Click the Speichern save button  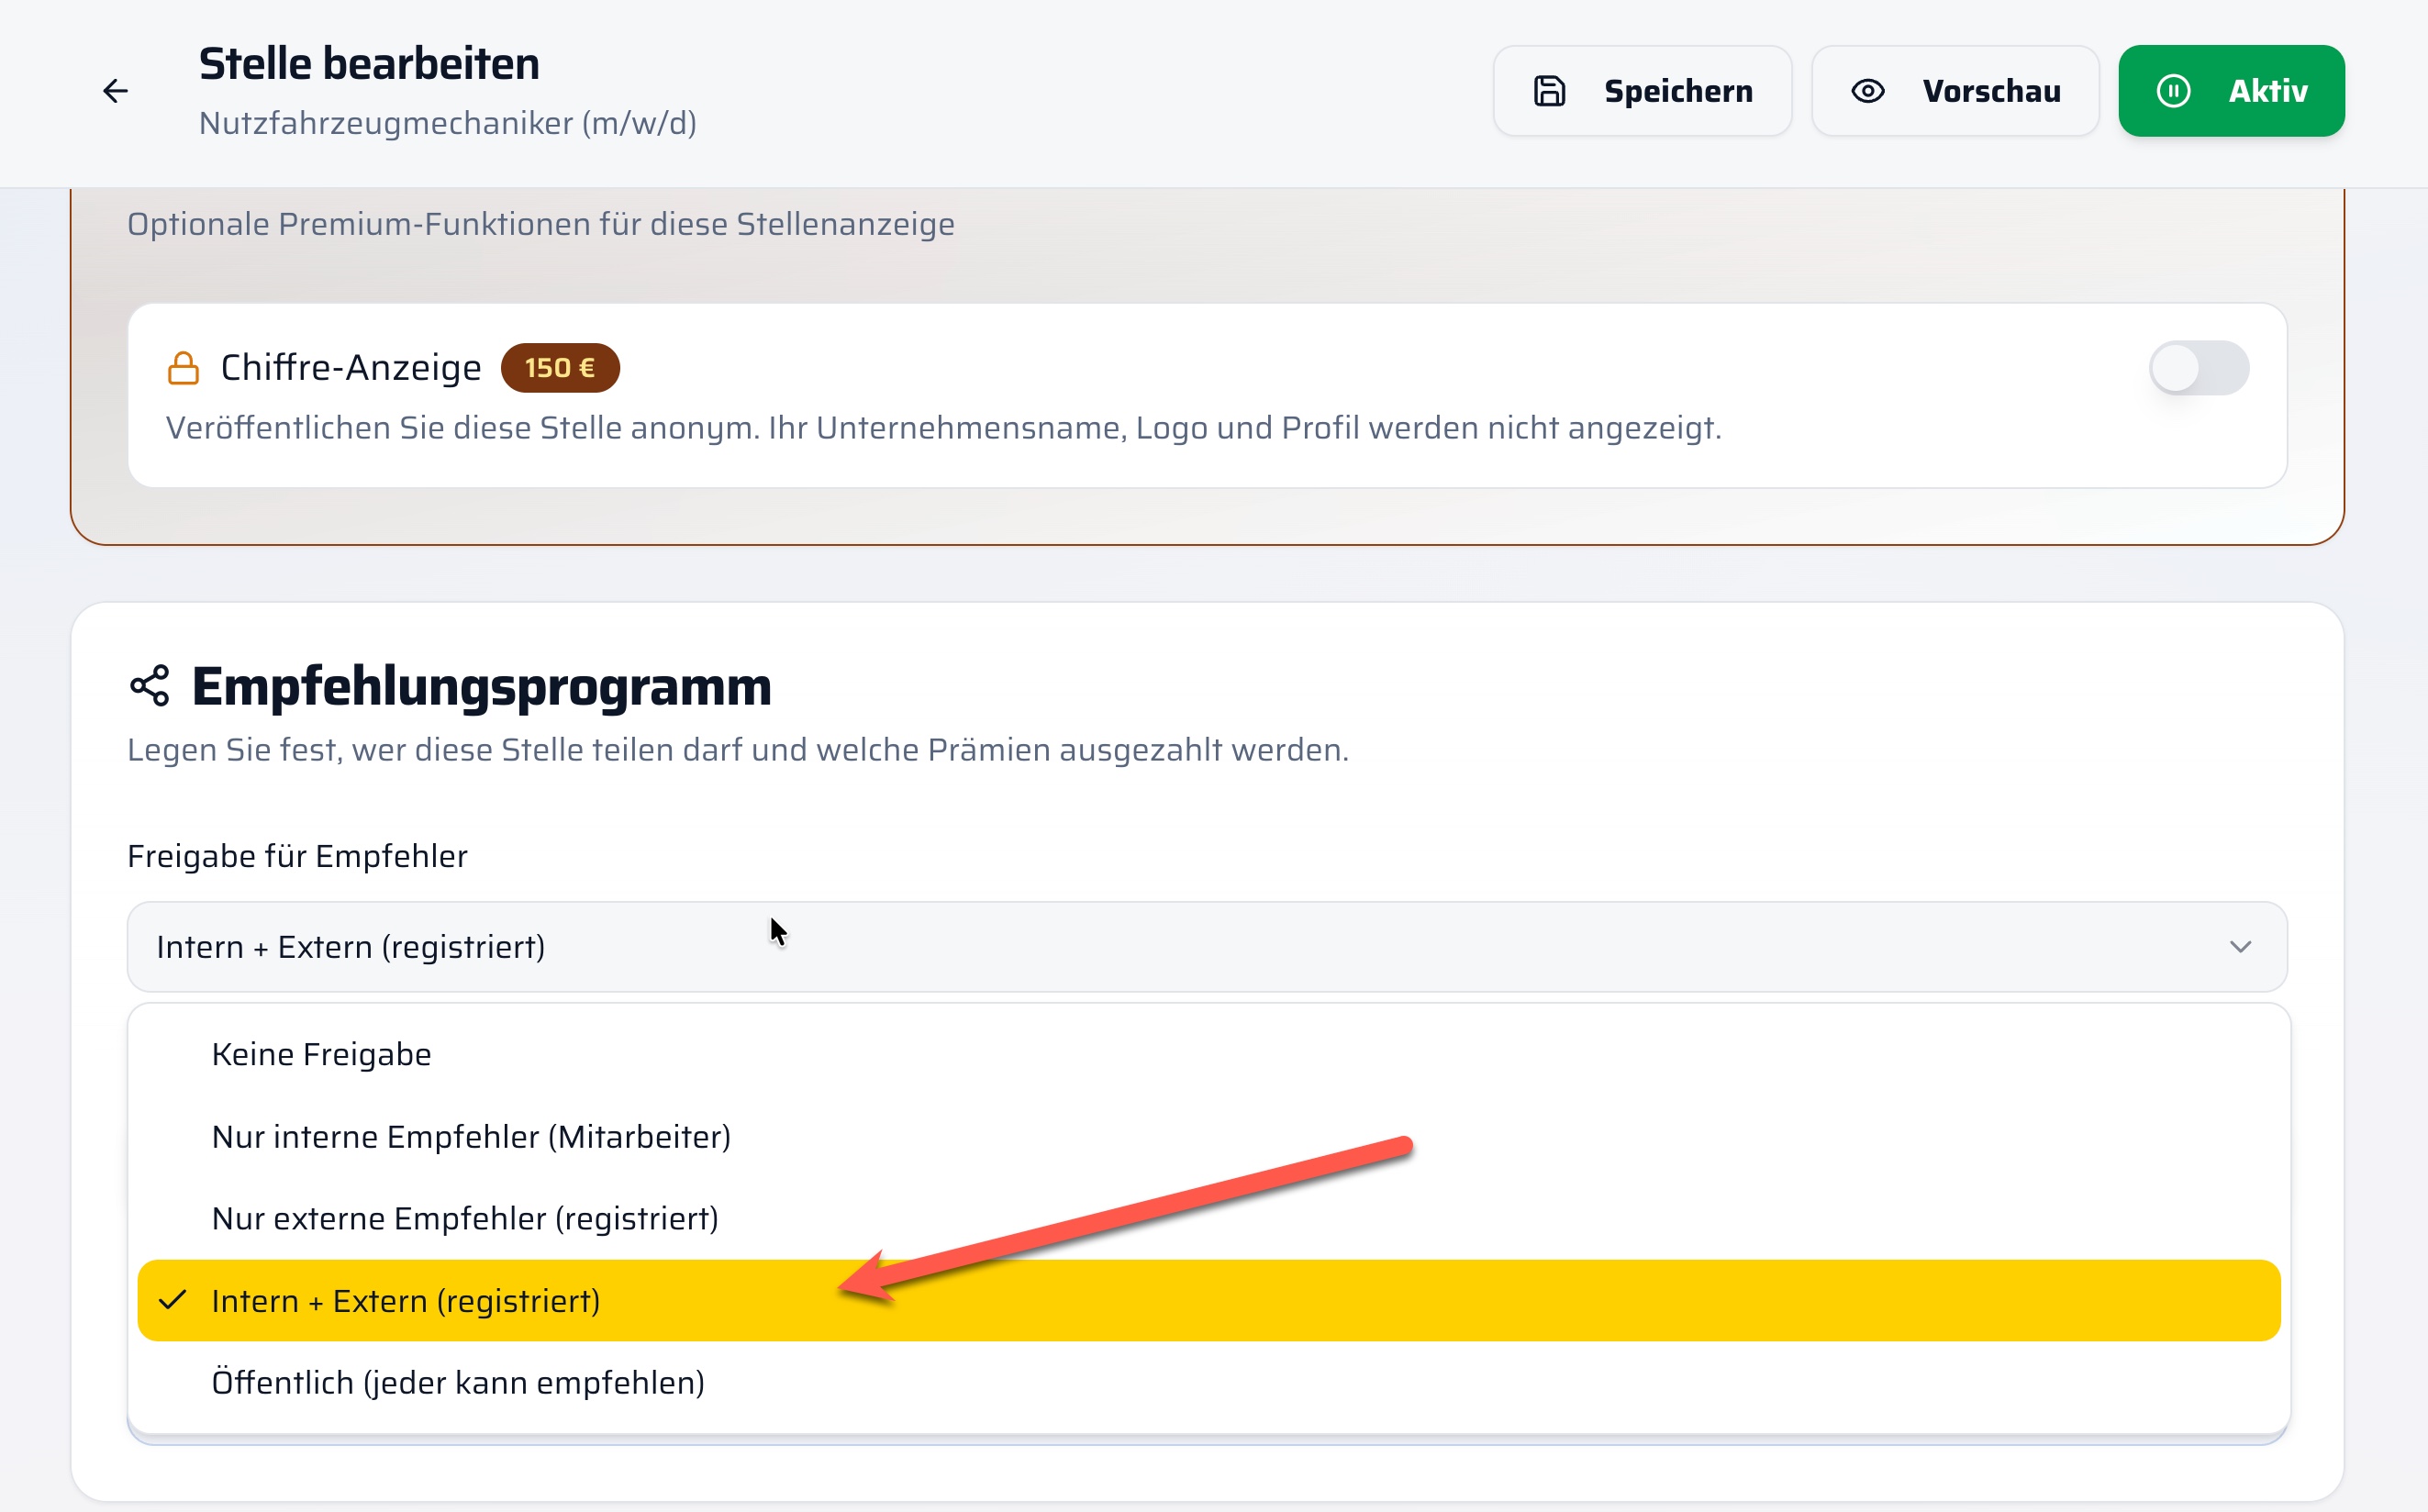[x=1642, y=91]
